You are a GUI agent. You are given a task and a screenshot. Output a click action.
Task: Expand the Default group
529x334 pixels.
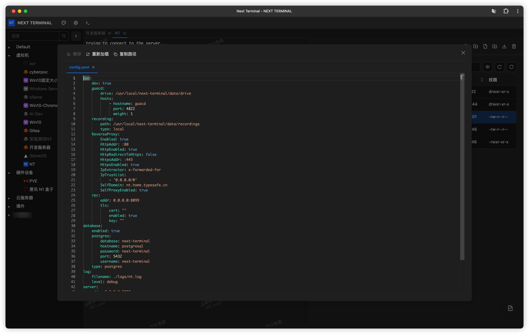(x=9, y=47)
